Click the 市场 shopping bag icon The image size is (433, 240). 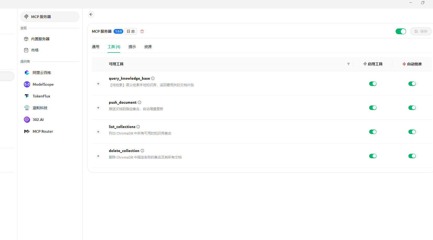point(26,50)
